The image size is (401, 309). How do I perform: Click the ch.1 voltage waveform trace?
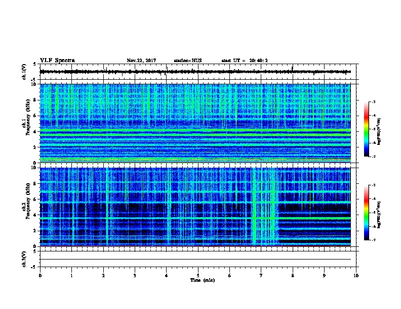[x=195, y=72]
